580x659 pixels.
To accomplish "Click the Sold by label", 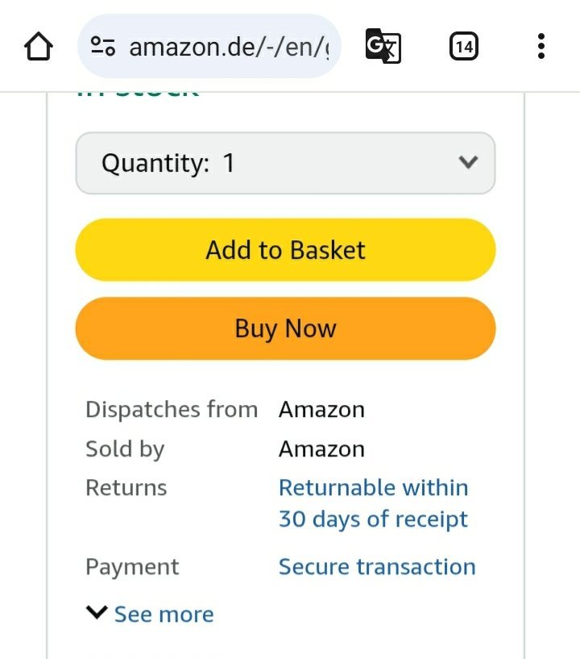I will click(x=125, y=449).
